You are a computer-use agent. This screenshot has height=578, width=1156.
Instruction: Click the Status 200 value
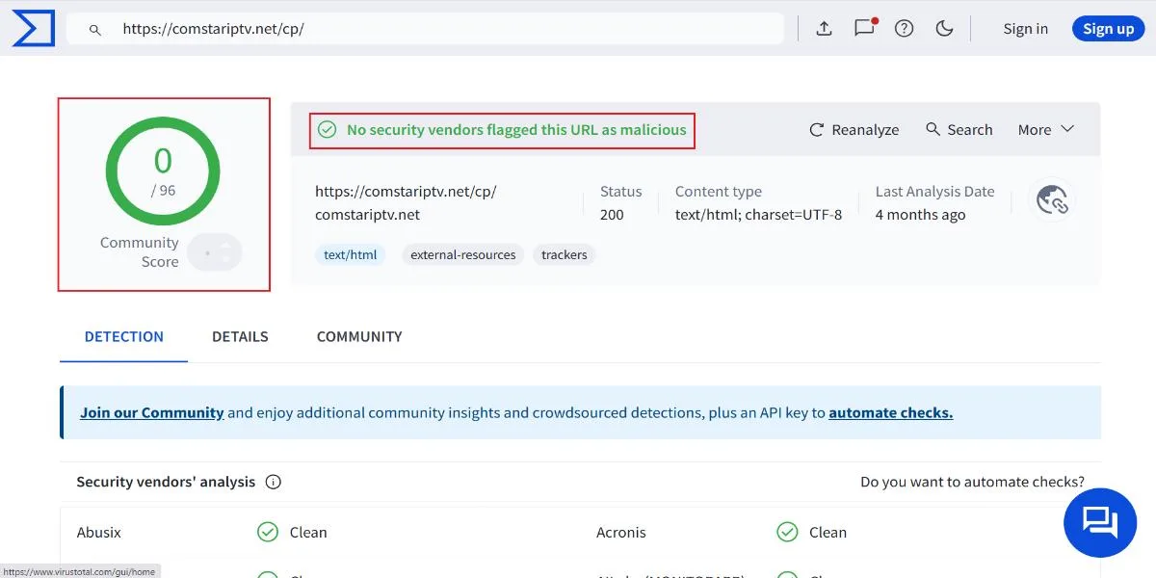pyautogui.click(x=612, y=215)
